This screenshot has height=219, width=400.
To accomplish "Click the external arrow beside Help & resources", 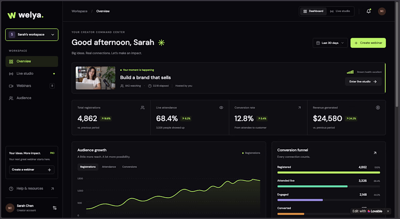I will click(52, 189).
